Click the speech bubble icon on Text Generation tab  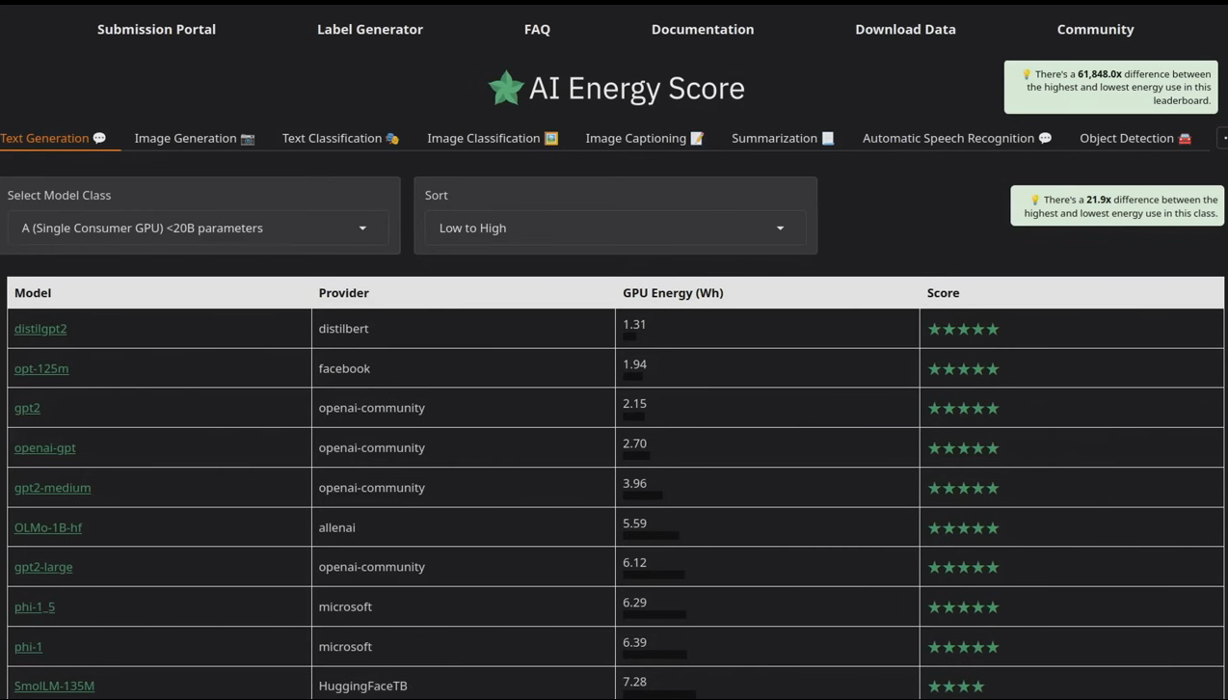coord(99,139)
